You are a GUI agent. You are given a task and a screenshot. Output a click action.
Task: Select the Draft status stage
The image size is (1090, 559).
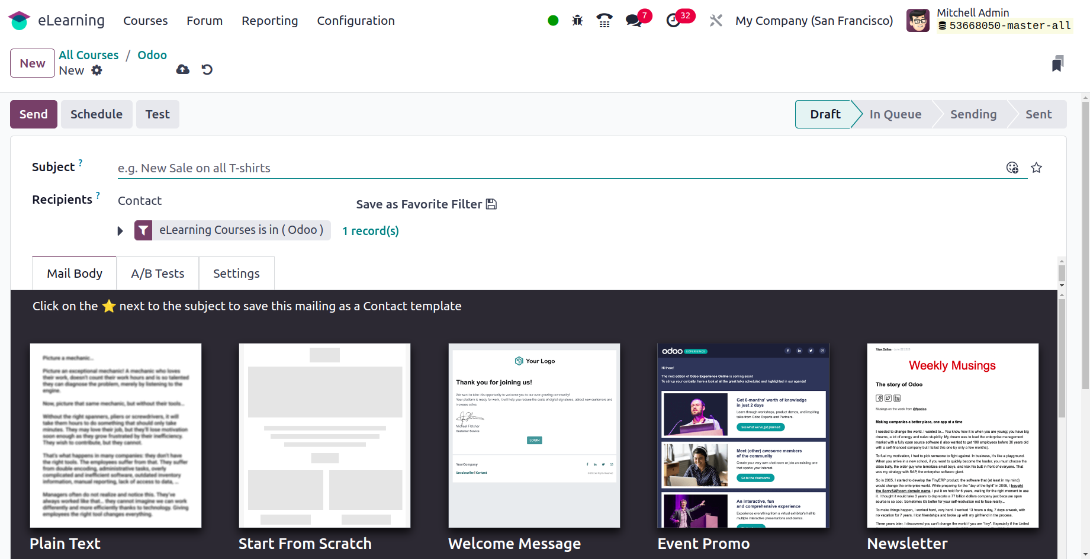825,114
